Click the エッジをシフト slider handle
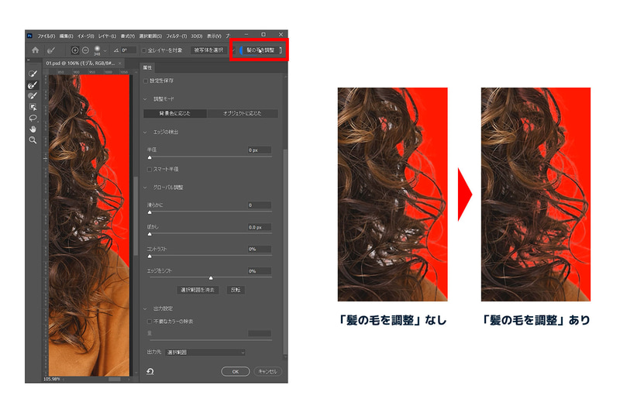This screenshot has height=413, width=620. coord(211,278)
